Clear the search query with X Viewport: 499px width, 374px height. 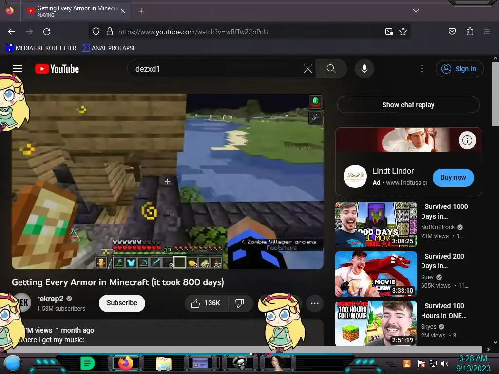[308, 69]
